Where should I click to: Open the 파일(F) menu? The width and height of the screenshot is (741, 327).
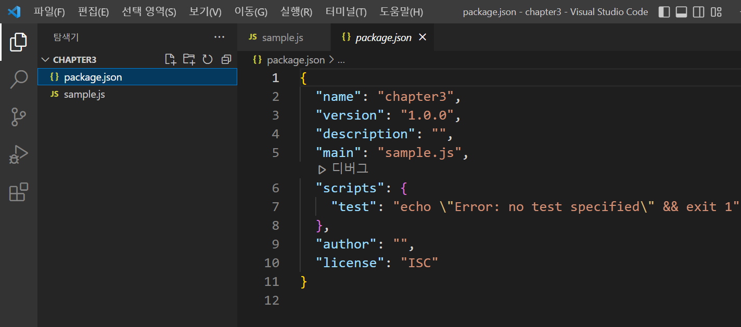[49, 11]
